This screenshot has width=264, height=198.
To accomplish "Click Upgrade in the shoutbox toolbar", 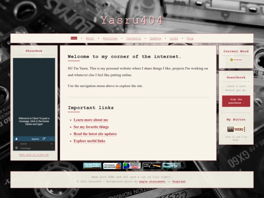I will click(35, 139).
